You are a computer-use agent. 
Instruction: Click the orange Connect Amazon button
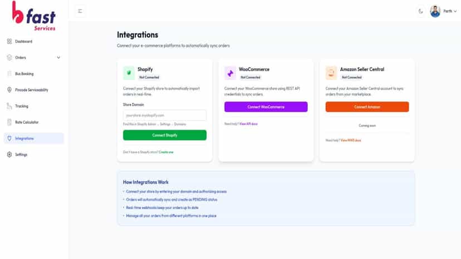coord(367,107)
